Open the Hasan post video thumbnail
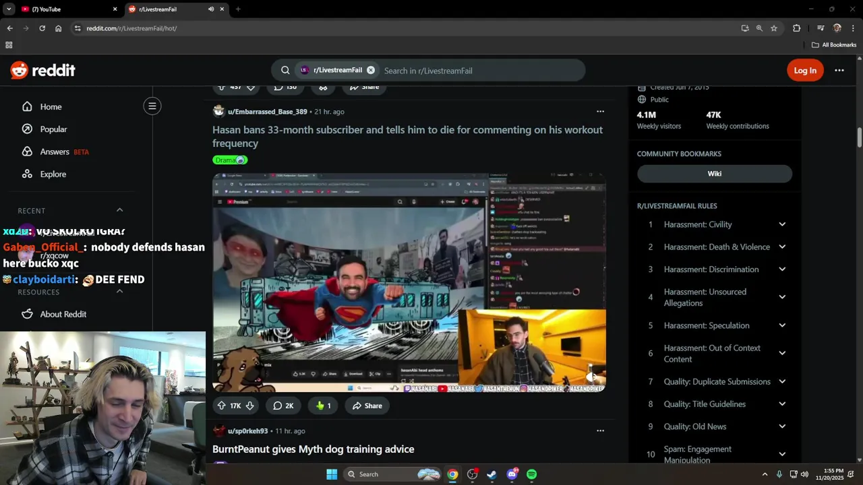The height and width of the screenshot is (485, 863). (x=409, y=283)
